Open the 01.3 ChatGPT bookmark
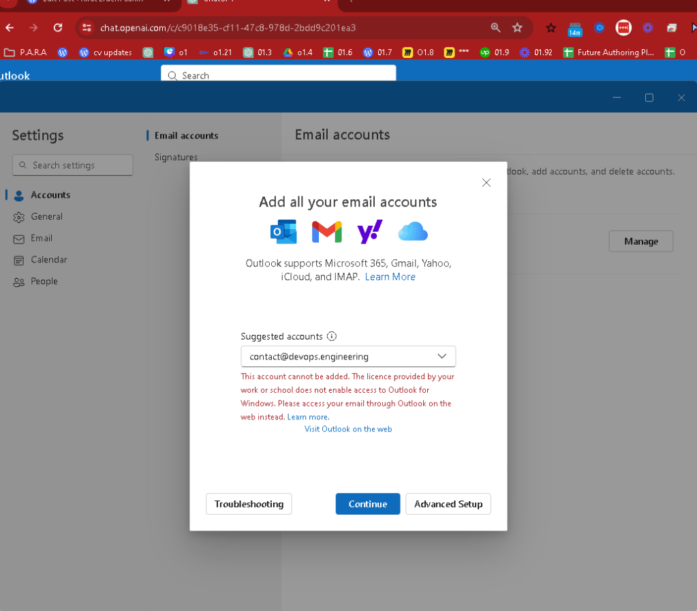Viewport: 697px width, 611px height. coord(258,53)
